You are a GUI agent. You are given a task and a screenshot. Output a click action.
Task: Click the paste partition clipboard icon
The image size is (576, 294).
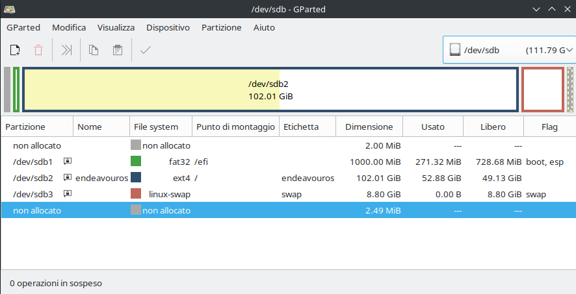tap(118, 50)
